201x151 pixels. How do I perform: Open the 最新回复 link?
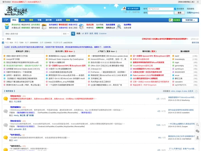pos(195,43)
